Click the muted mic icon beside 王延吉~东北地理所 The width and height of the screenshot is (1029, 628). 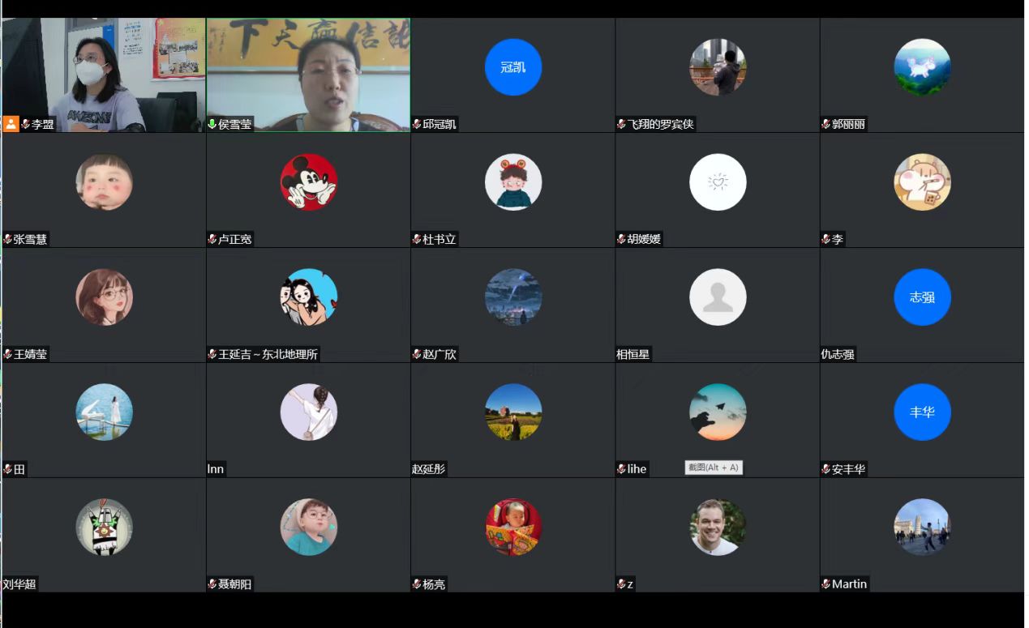[x=212, y=354]
